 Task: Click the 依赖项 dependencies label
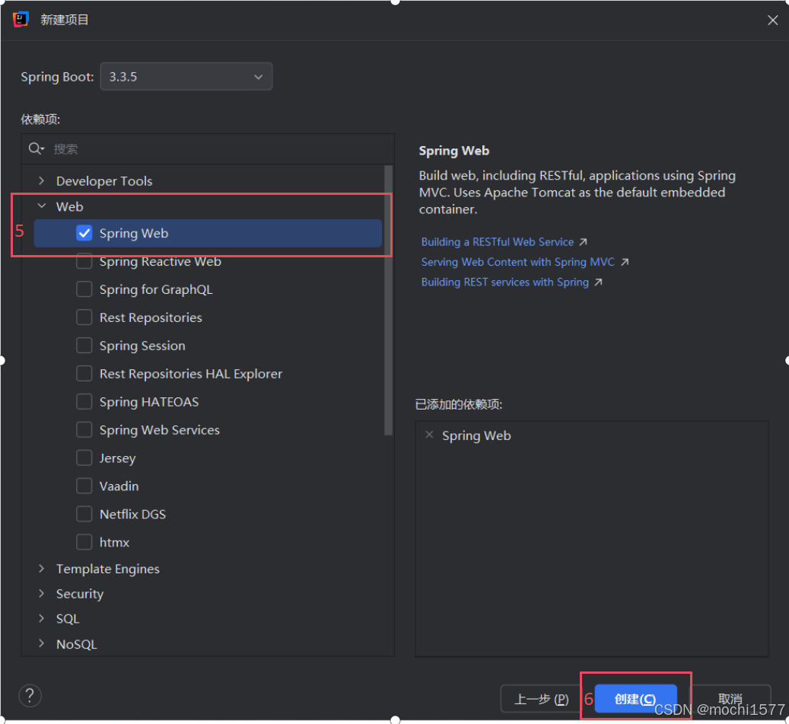point(40,120)
